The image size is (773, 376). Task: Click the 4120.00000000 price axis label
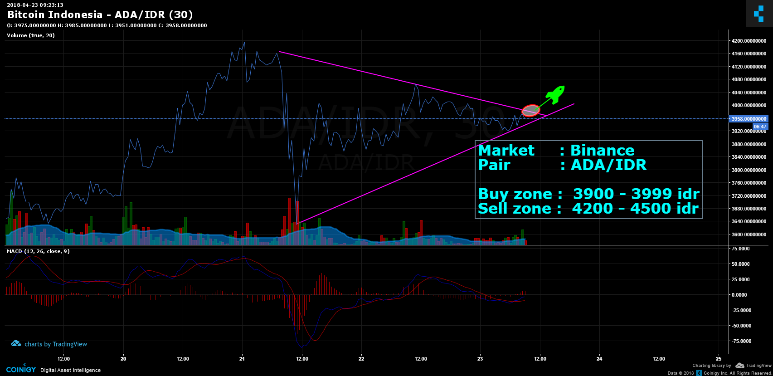click(x=749, y=67)
